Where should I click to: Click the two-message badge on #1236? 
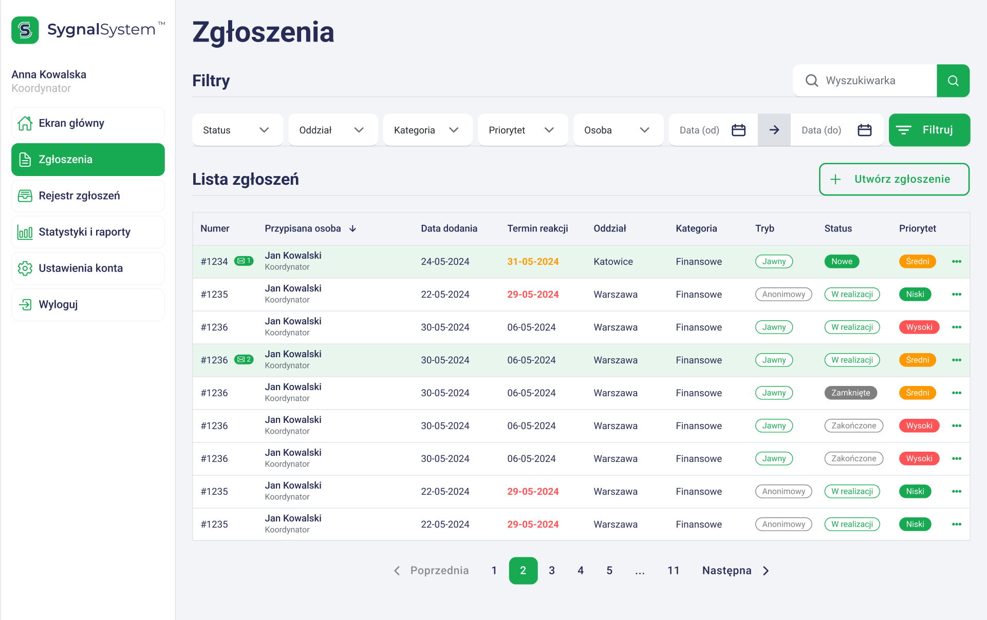pos(244,359)
